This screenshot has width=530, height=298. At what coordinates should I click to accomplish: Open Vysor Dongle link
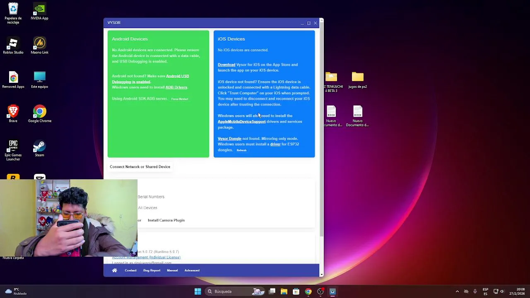point(229,139)
